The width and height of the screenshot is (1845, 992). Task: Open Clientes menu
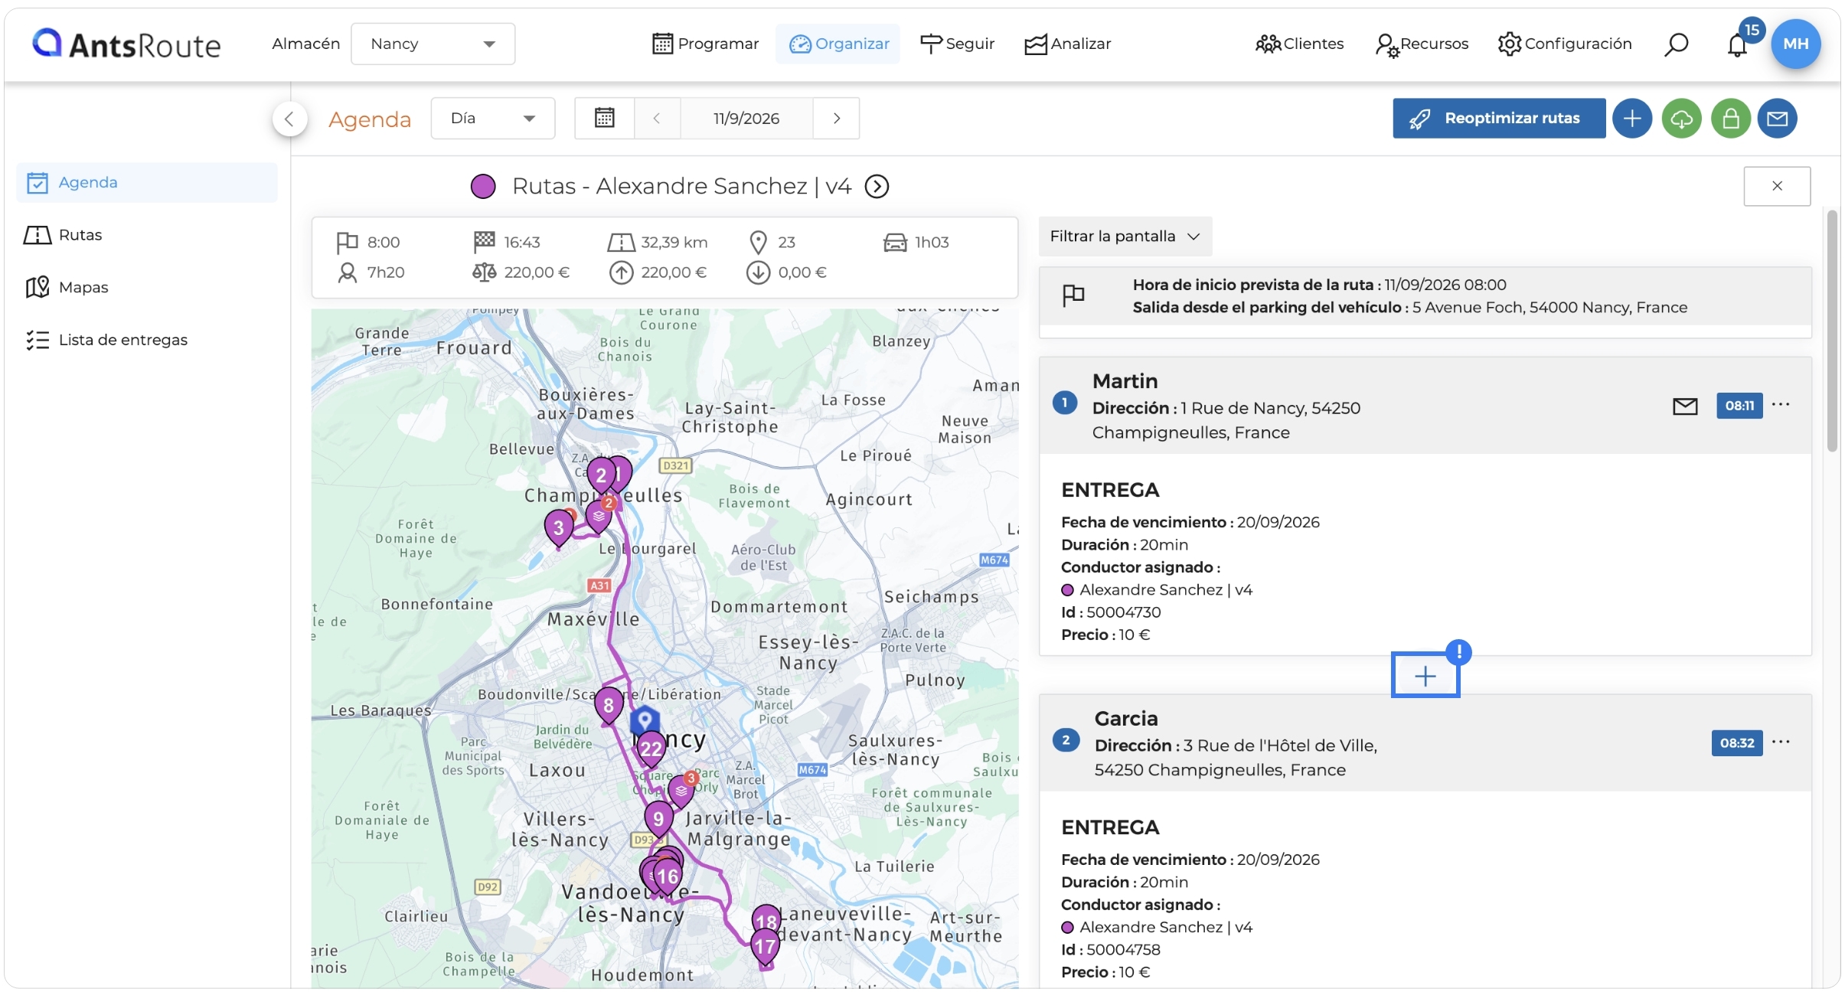point(1300,44)
